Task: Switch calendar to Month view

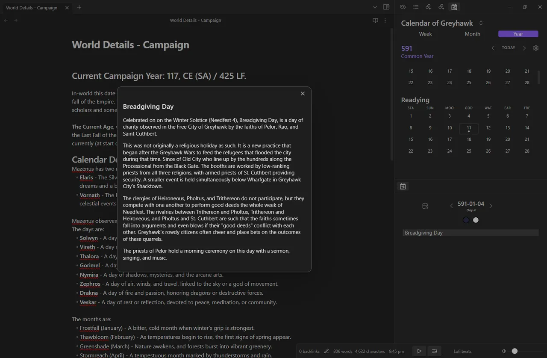Action: pos(472,34)
